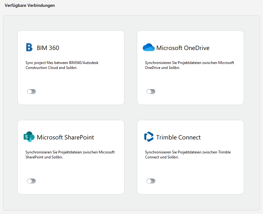Click the Microsoft SharePoint heading
Image resolution: width=263 pixels, height=214 pixels.
[x=65, y=137]
